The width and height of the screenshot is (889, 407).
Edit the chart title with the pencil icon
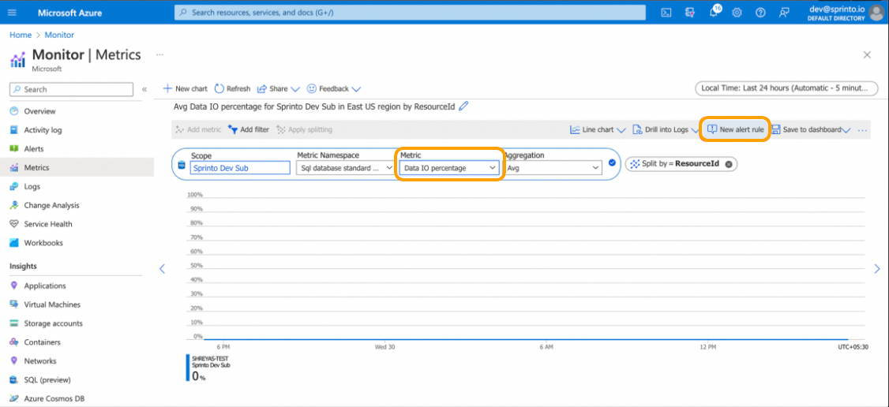point(463,106)
